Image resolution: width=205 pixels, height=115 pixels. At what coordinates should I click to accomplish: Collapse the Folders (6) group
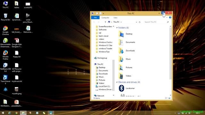coord(117,28)
